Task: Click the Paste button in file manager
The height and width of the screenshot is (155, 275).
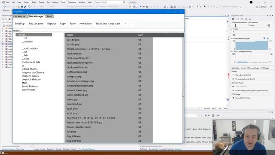Action: point(73,24)
